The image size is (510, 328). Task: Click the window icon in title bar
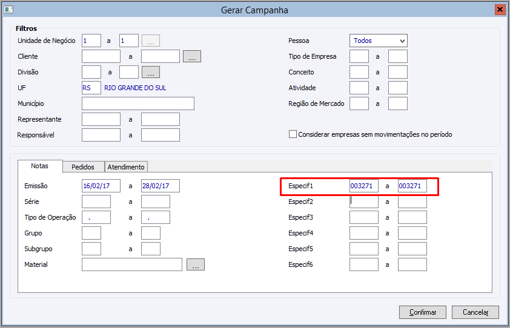point(8,10)
